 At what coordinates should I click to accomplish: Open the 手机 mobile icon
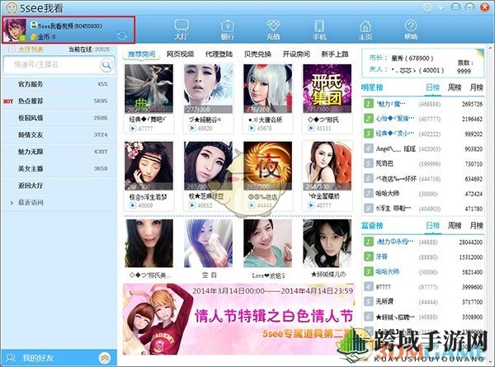pyautogui.click(x=319, y=30)
